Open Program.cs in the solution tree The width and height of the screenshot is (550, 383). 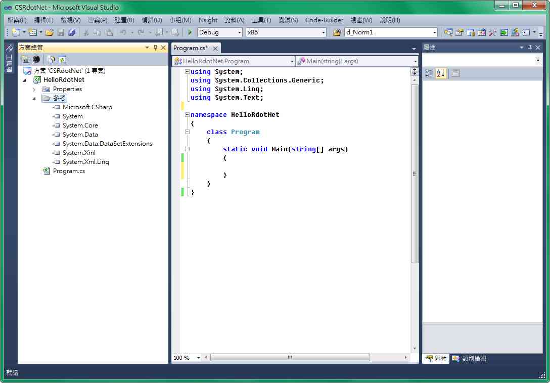click(69, 171)
